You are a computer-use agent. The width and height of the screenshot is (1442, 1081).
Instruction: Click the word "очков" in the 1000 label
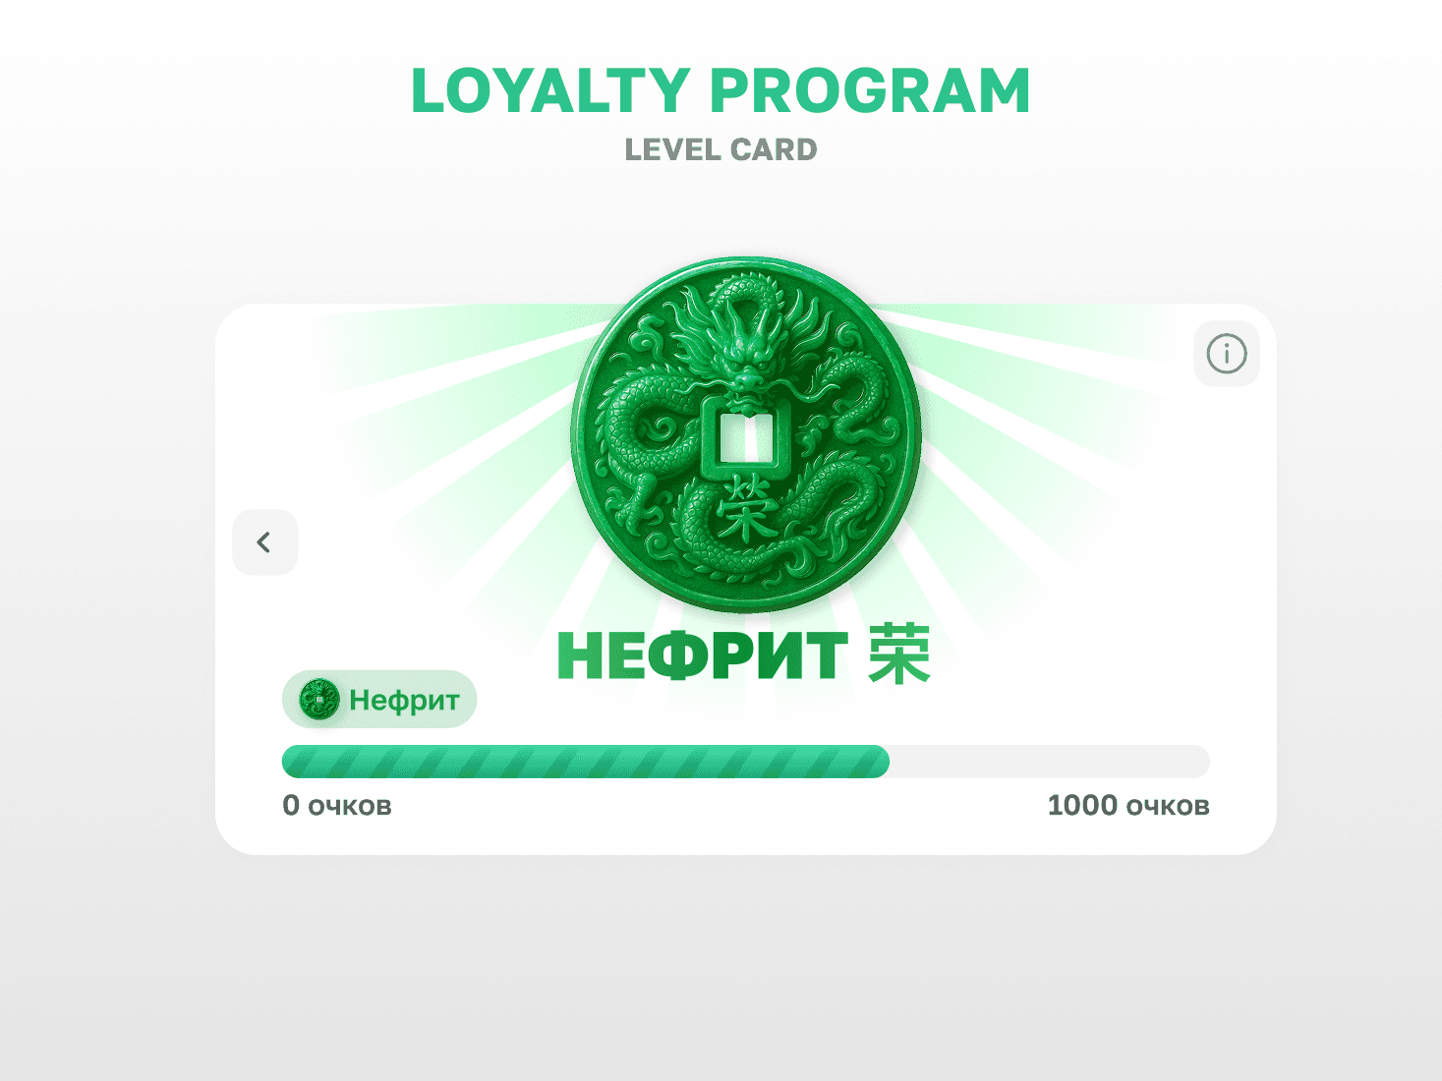tap(1168, 807)
